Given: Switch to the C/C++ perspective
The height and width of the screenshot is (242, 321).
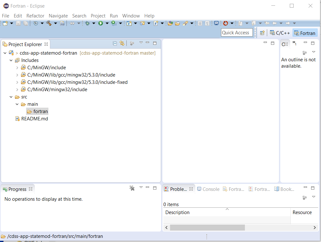Looking at the screenshot, I should pos(280,33).
